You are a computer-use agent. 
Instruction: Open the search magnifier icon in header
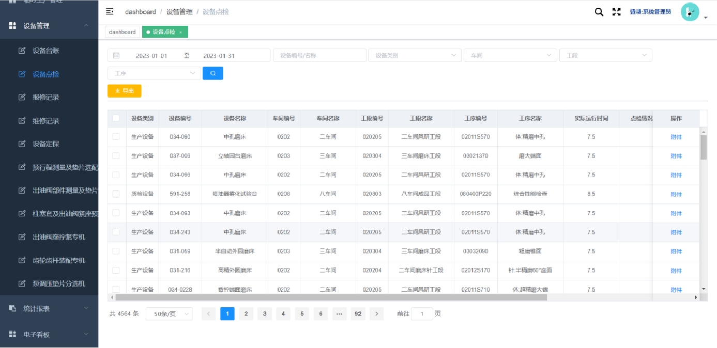pyautogui.click(x=599, y=12)
